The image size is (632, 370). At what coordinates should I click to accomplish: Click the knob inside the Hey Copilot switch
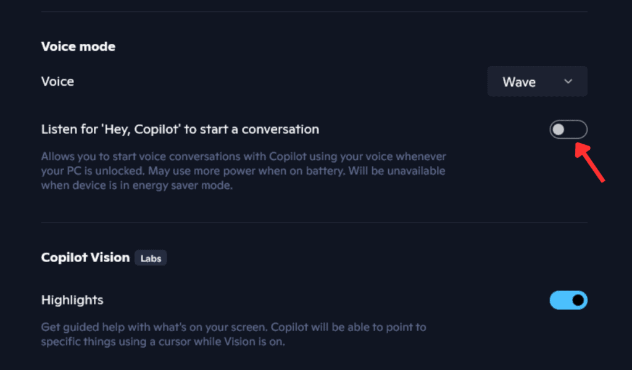(560, 129)
